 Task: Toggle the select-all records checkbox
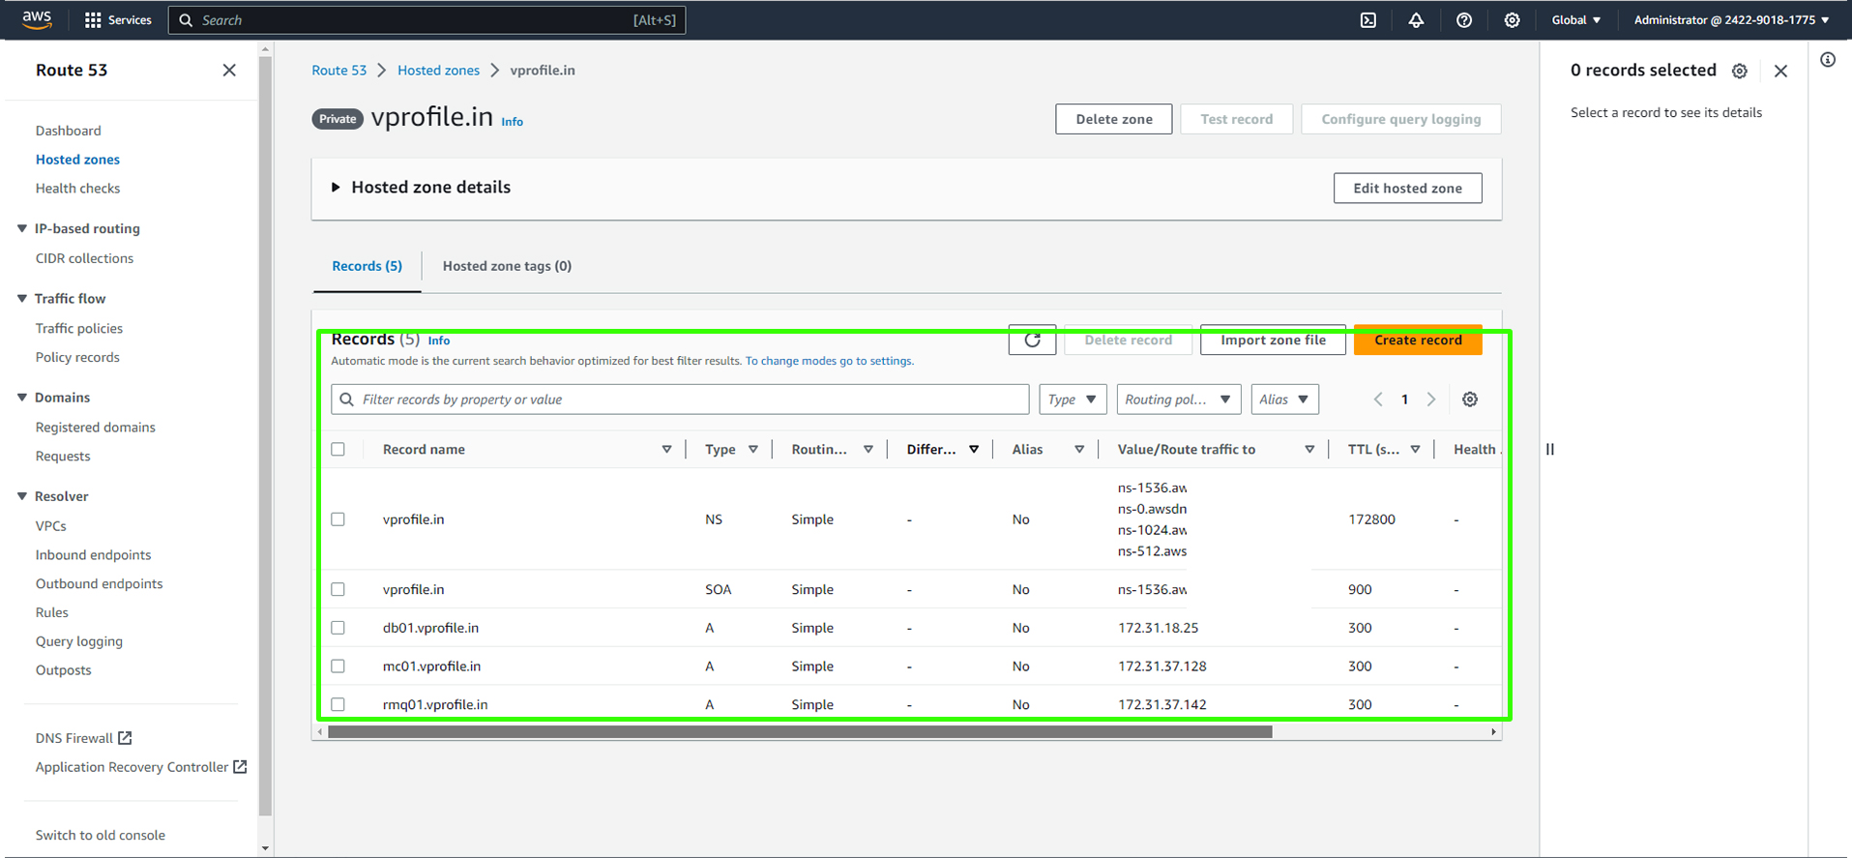point(338,449)
